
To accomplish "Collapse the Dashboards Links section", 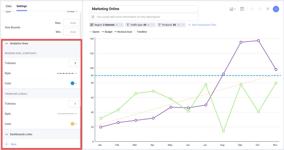I will [7, 134].
